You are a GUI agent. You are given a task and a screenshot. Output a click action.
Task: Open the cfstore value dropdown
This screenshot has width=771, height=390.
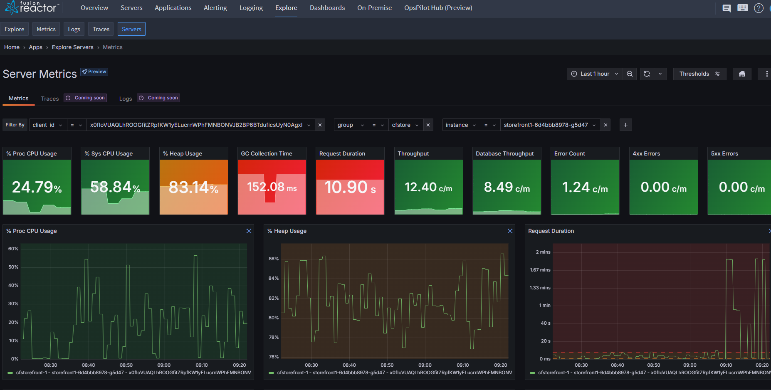(x=405, y=125)
